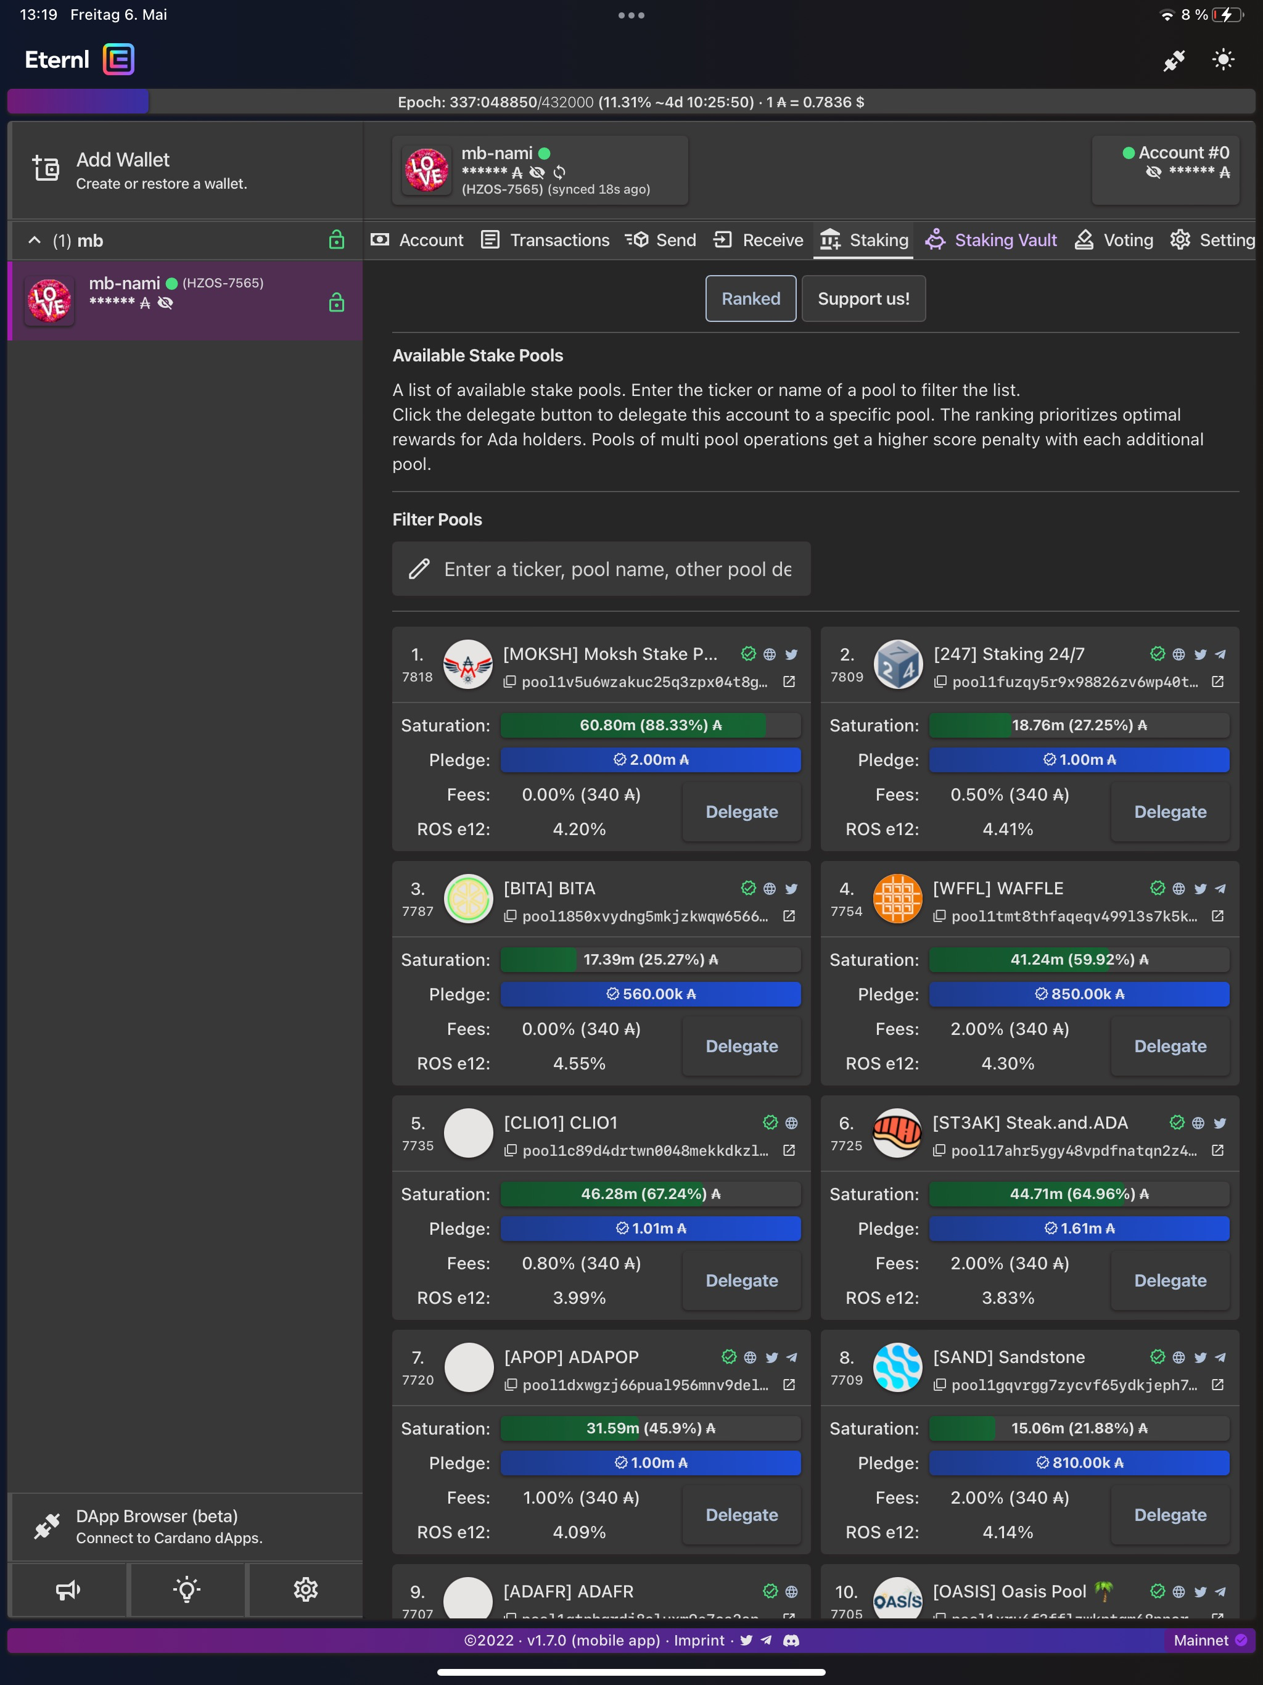Delegate to the ST3AK Steak.and.ADA pool
Image resolution: width=1263 pixels, height=1685 pixels.
(x=1170, y=1281)
